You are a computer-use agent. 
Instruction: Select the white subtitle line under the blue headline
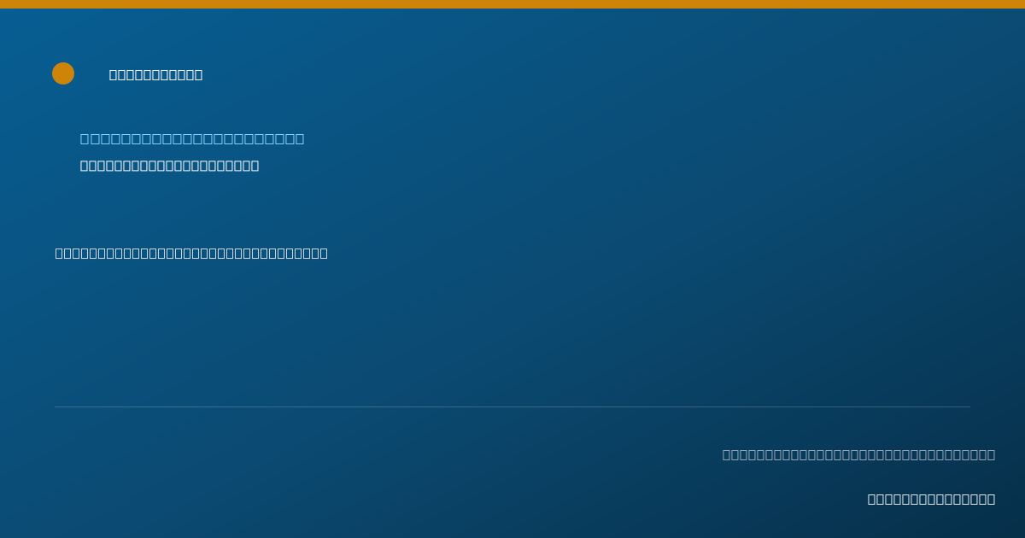click(x=170, y=166)
